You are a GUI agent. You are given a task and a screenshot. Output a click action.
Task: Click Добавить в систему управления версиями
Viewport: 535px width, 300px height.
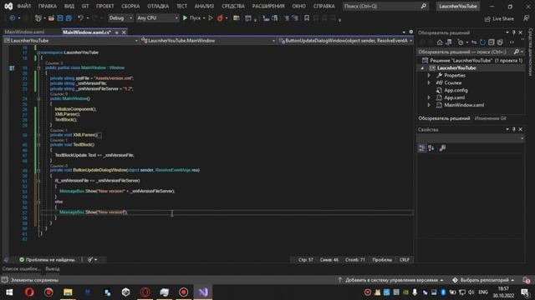click(x=390, y=280)
